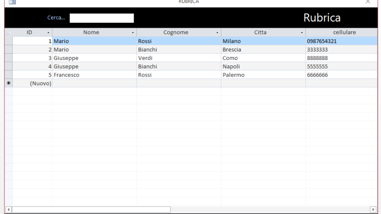The width and height of the screenshot is (381, 214).
Task: Click the Citta column header label
Action: coord(260,32)
